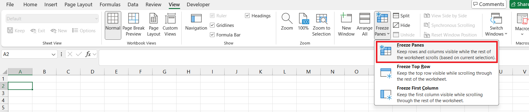Uncheck the Formula Bar checkbox
The height and width of the screenshot is (112, 529).
click(212, 35)
